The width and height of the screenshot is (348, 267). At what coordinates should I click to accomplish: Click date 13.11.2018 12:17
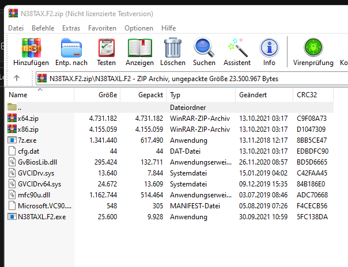coord(263,140)
